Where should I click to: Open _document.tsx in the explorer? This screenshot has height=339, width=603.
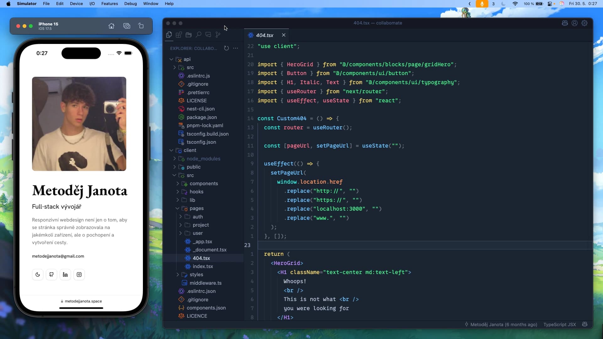209,250
